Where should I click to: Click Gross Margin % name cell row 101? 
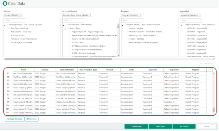pos(24,109)
